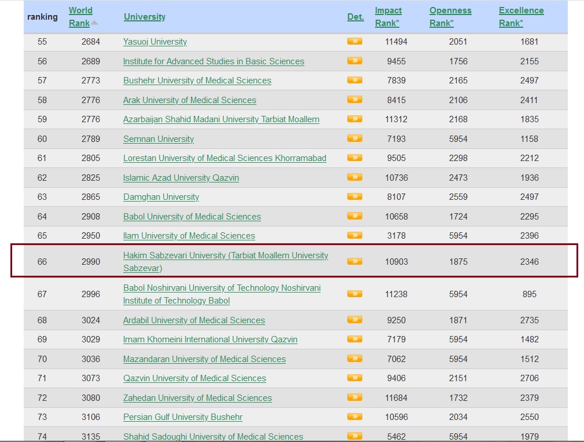
Task: Open Lorestan University of Medical Sciences Khorramabad
Action: coord(225,158)
